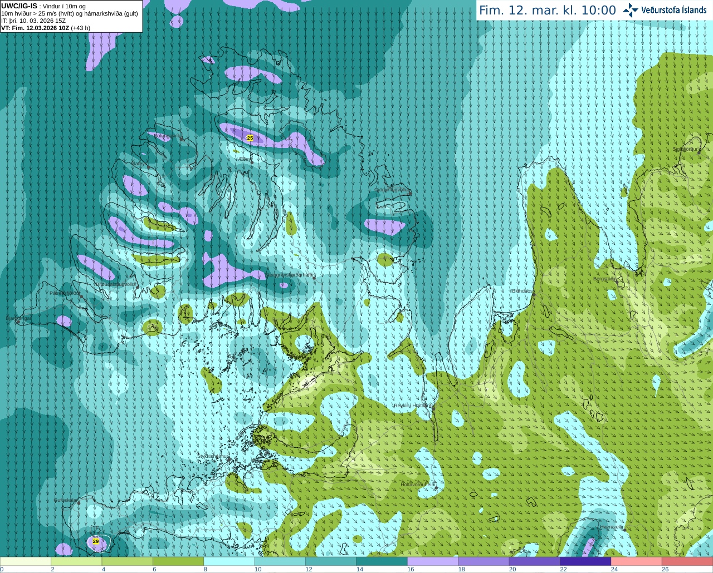This screenshot has height=573, width=713.
Task: Select the 2–4 m/s legend color
Action: [76, 561]
